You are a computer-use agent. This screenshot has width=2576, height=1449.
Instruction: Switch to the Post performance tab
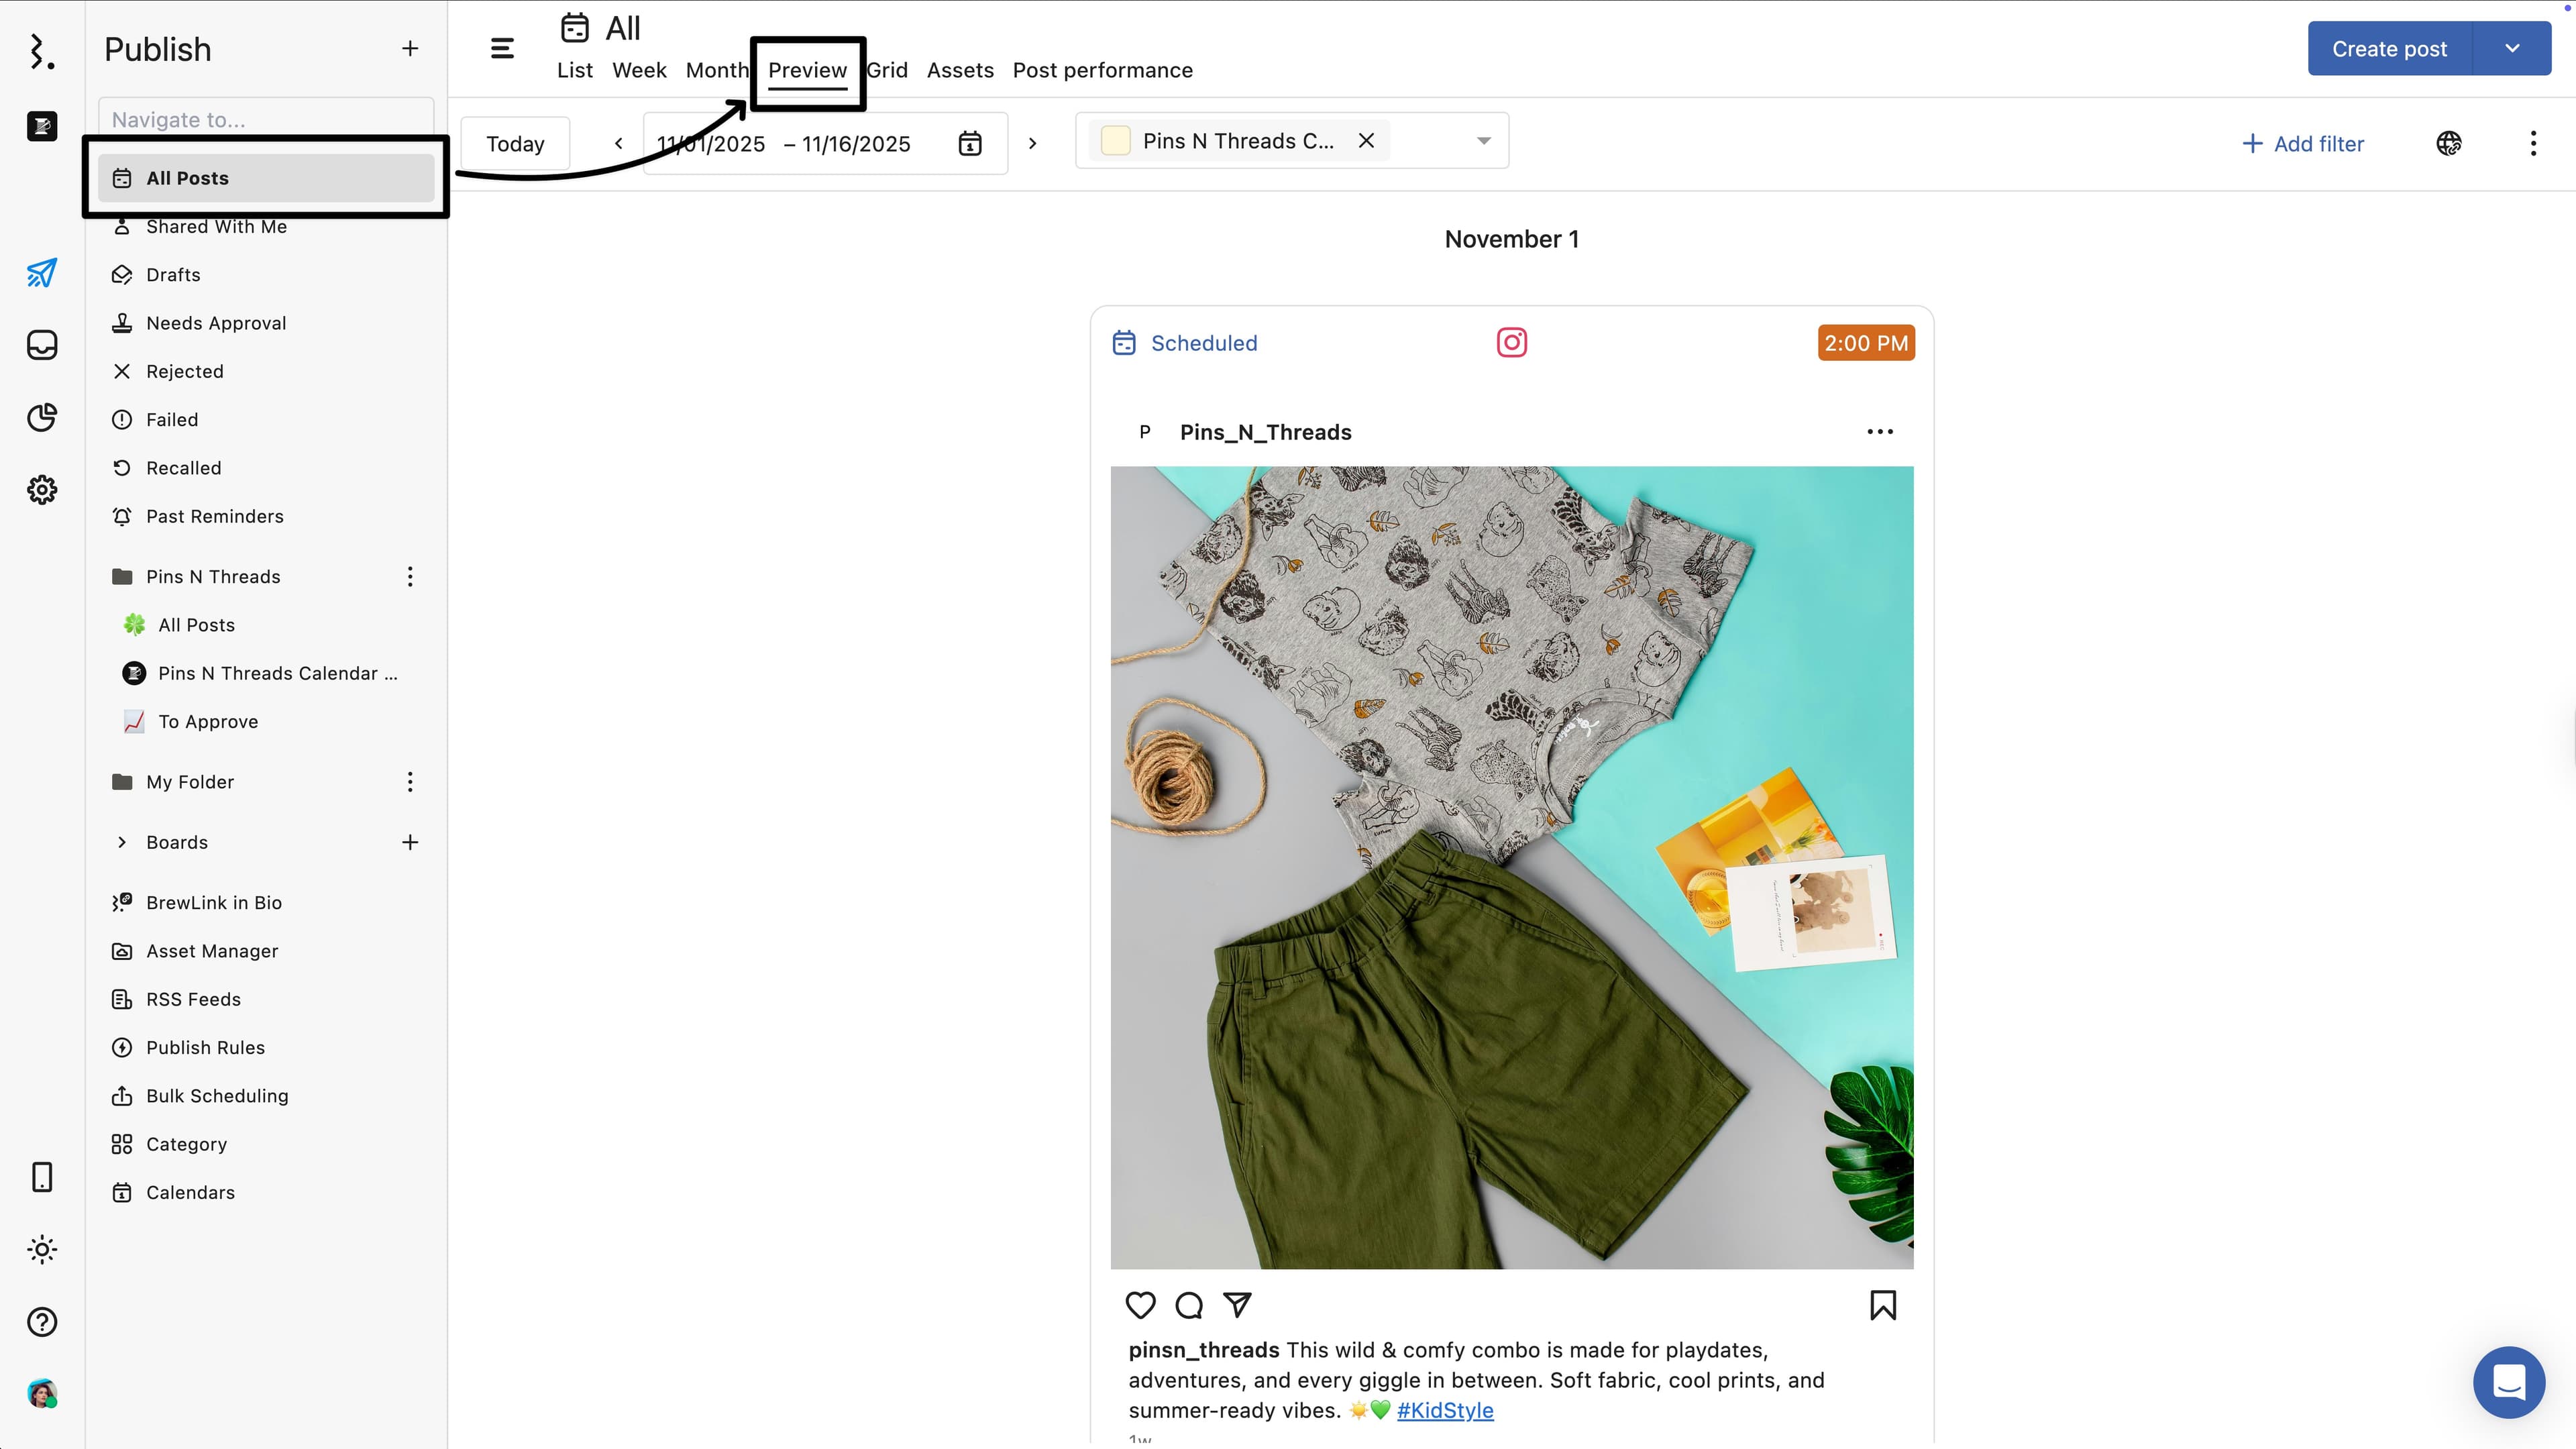[1102, 70]
